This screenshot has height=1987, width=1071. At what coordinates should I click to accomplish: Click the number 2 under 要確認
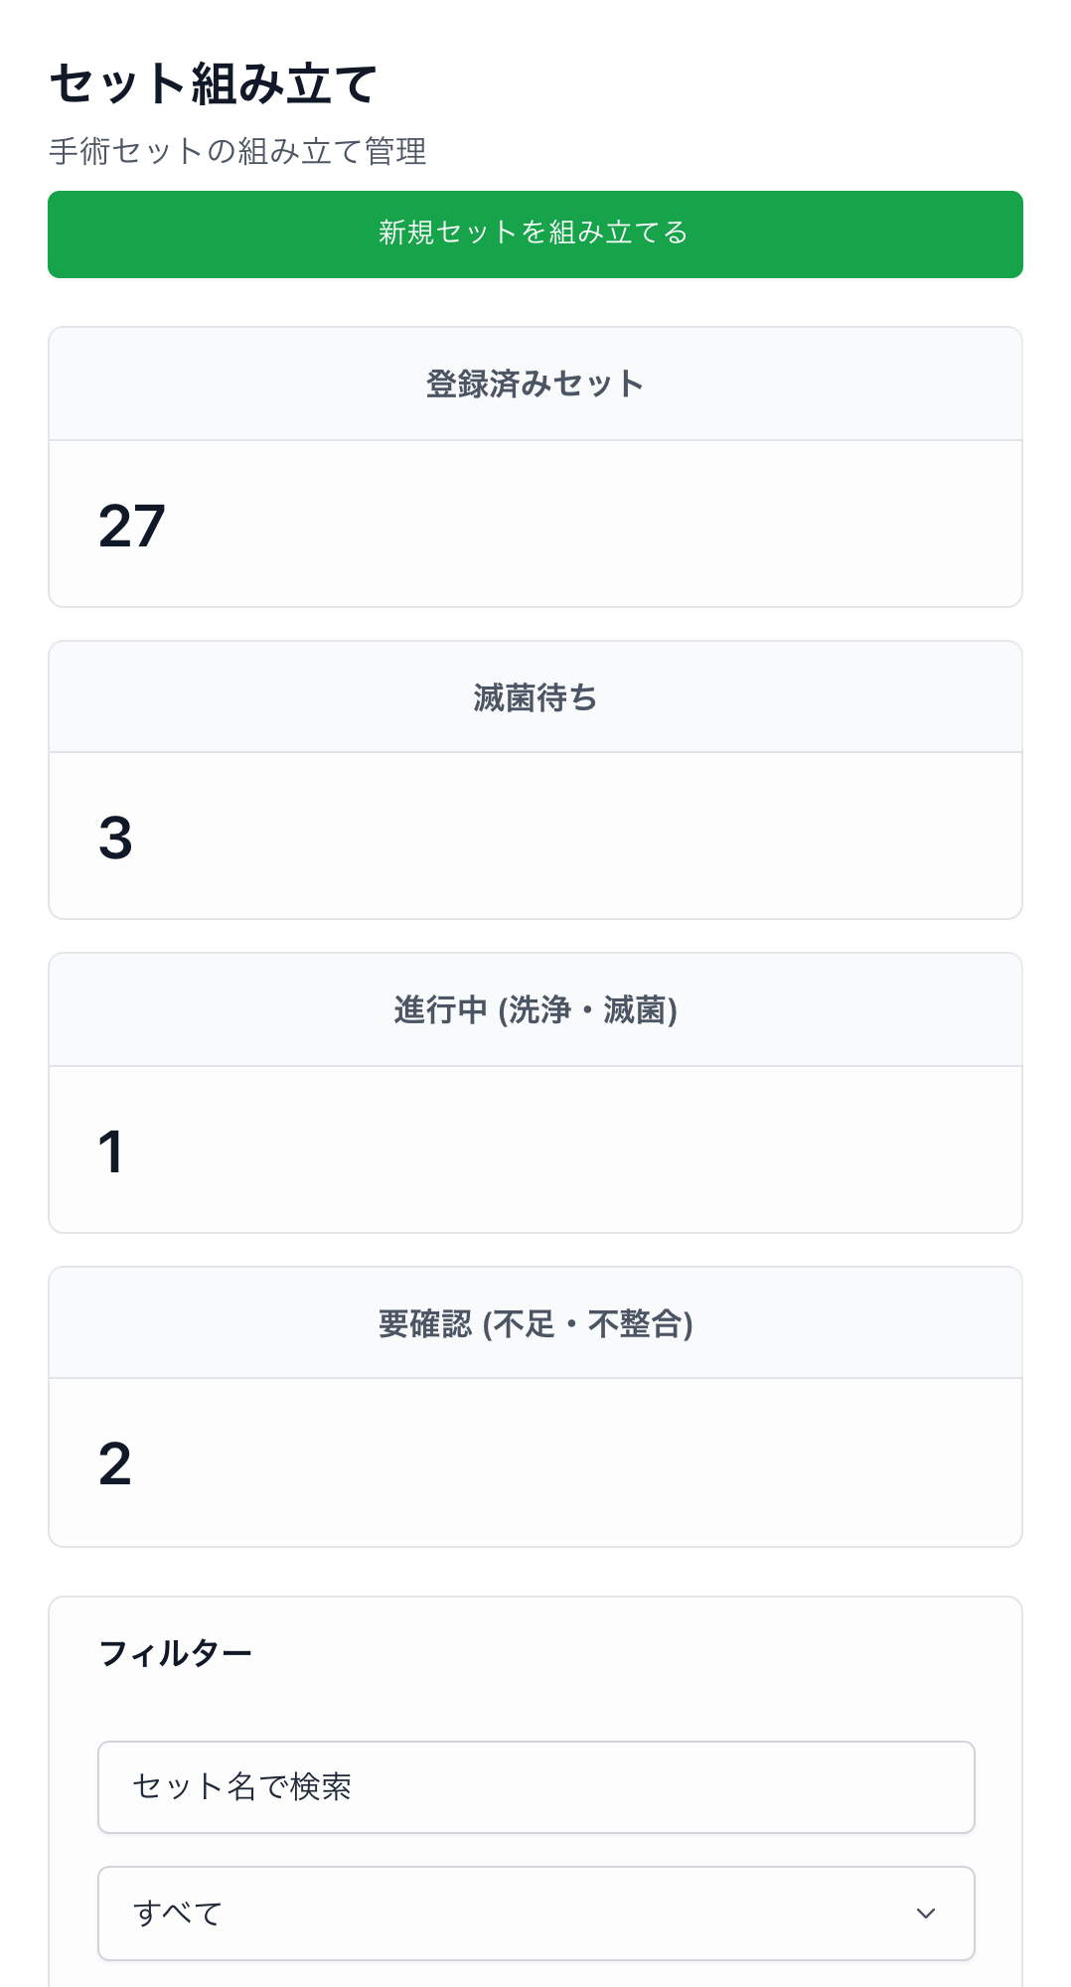(116, 1467)
